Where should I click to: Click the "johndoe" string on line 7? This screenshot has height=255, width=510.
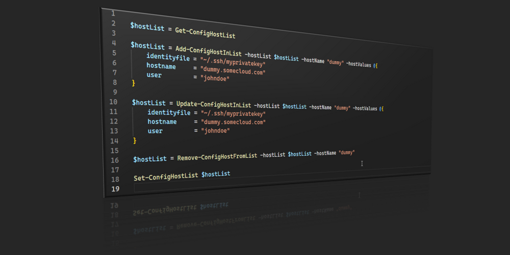[x=215, y=79]
